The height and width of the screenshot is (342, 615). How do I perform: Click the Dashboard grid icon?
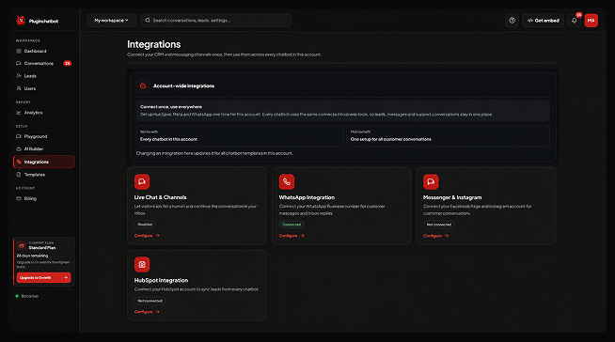(19, 51)
